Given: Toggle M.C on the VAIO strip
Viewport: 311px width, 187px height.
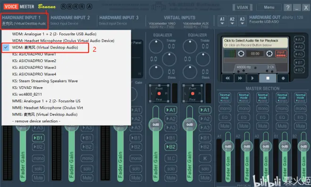Looking at the screenshot, I should point(171,158).
